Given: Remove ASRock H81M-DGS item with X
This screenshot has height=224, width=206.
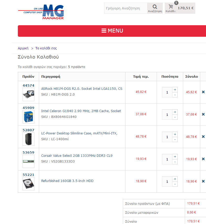Looking at the screenshot, I should (203, 92).
